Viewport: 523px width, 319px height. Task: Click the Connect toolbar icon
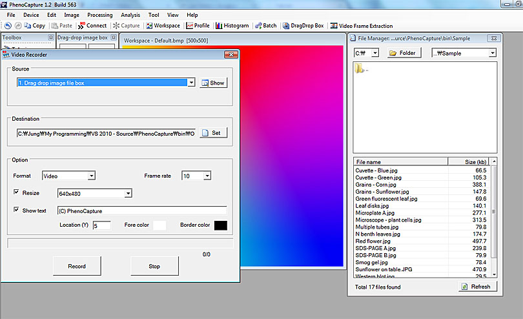pos(92,26)
